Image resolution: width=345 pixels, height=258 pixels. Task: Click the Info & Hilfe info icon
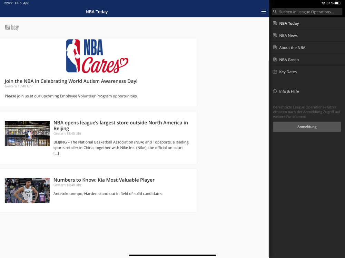pyautogui.click(x=275, y=91)
